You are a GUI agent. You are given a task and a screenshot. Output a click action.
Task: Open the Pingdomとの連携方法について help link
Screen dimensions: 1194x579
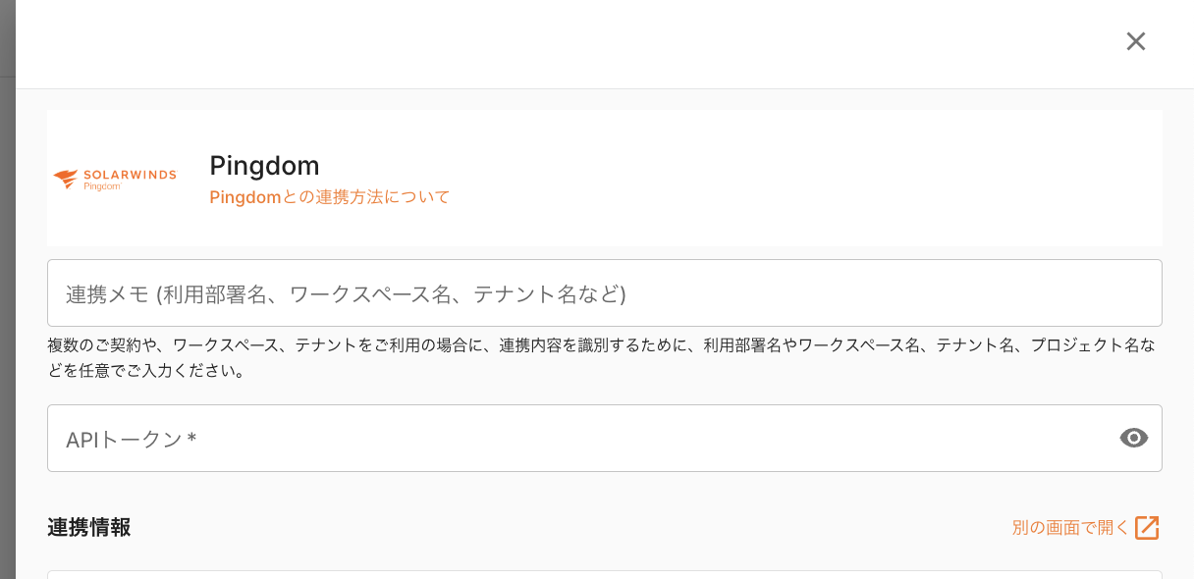pyautogui.click(x=329, y=197)
